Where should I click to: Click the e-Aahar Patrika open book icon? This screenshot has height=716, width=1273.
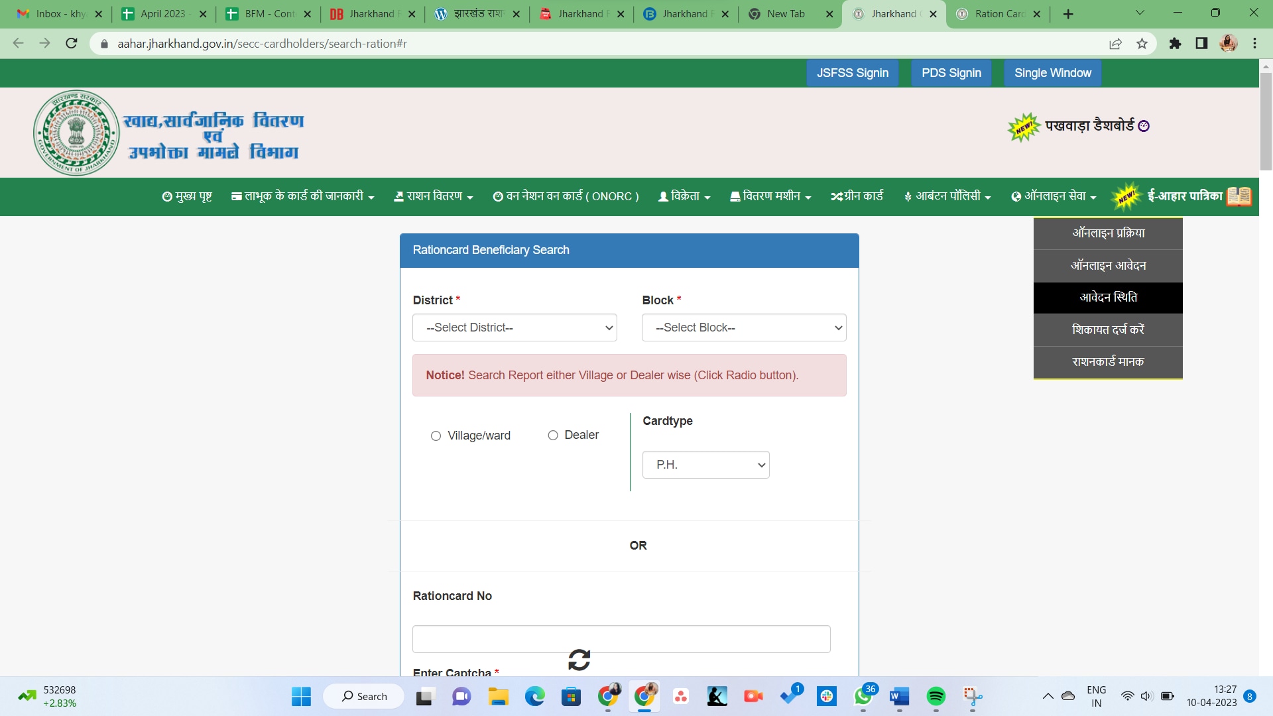click(x=1239, y=196)
